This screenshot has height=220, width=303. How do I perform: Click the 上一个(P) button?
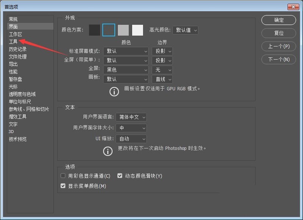point(278,46)
